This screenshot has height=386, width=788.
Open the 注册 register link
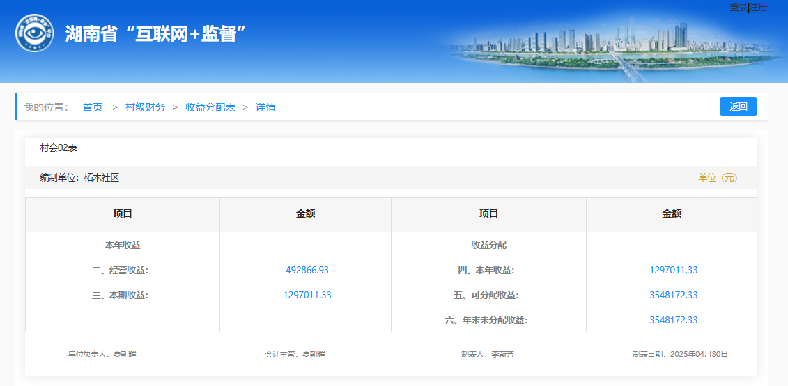(758, 7)
